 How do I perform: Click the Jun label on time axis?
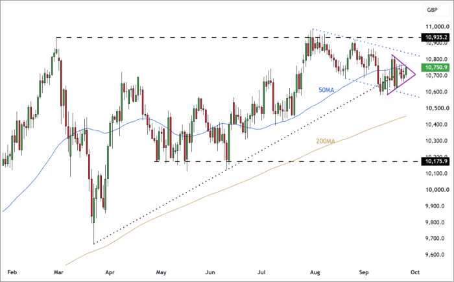[210, 272]
